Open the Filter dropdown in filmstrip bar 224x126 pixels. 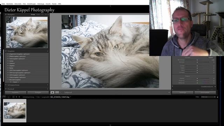pos(208,97)
